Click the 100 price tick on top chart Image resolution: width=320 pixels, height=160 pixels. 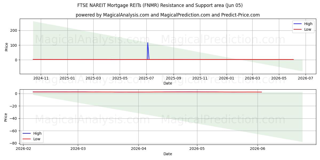(x=14, y=45)
